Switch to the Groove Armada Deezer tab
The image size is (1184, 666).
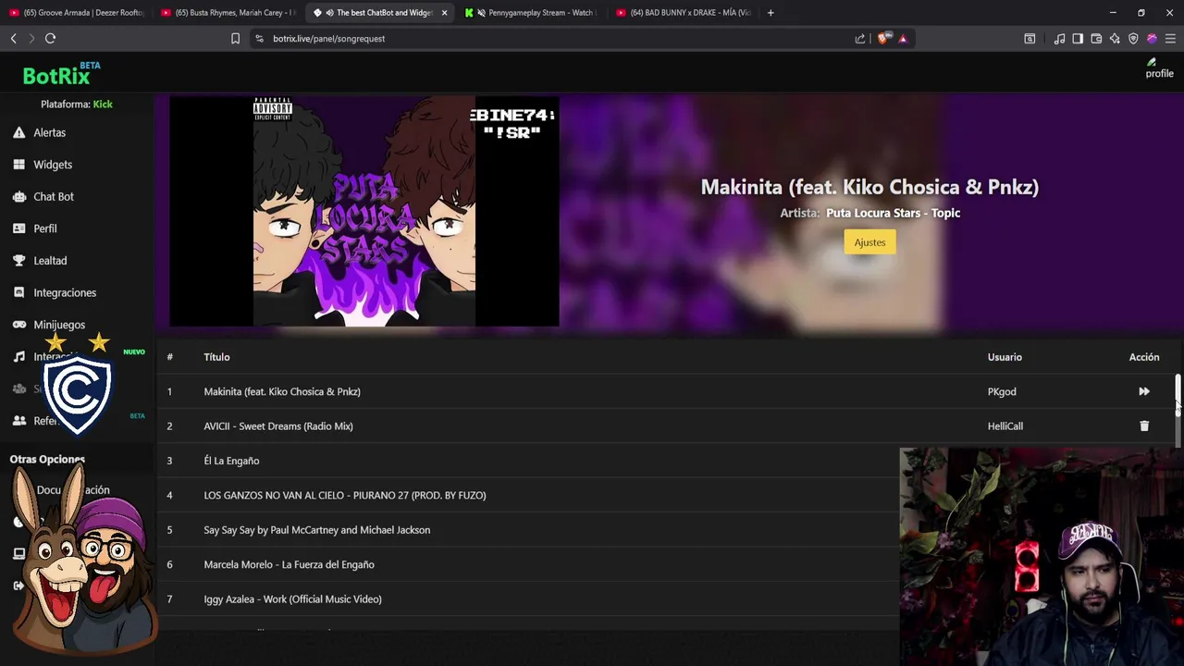click(x=76, y=13)
